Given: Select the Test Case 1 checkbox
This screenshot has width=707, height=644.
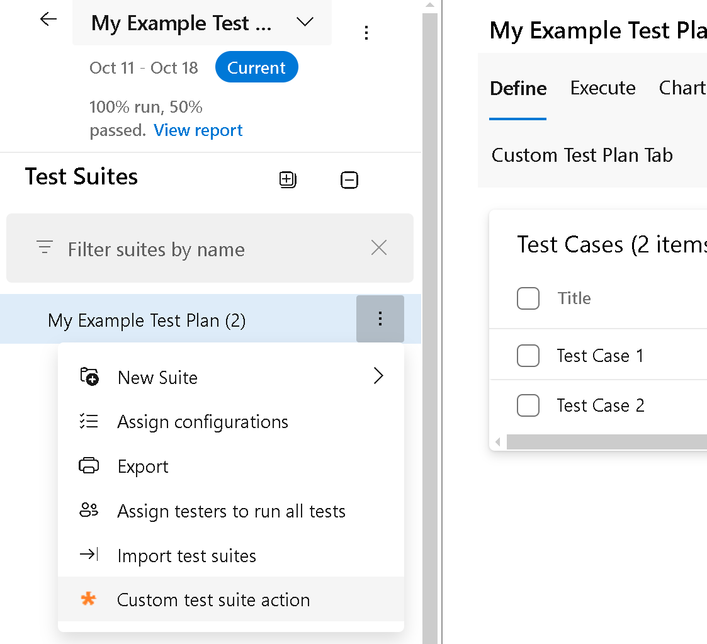Looking at the screenshot, I should tap(528, 356).
